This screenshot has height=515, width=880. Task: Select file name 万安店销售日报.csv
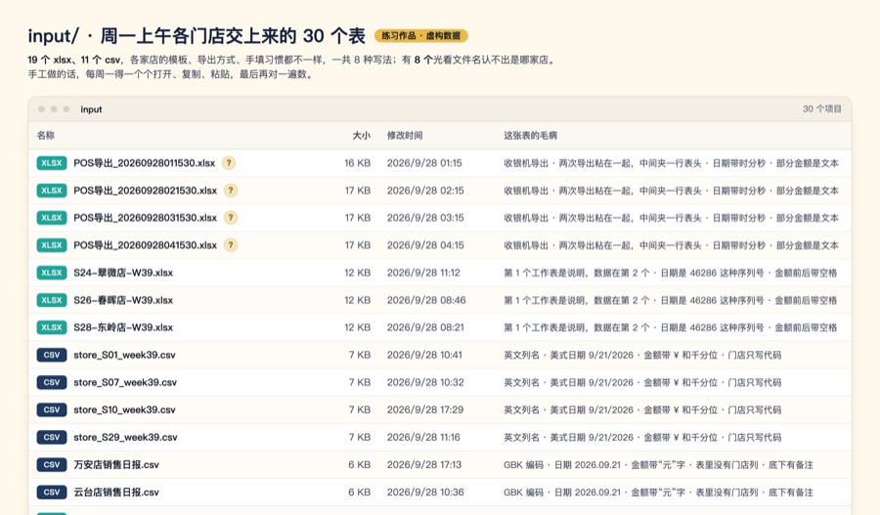click(116, 464)
